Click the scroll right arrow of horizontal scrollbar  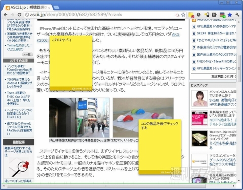click(234, 186)
